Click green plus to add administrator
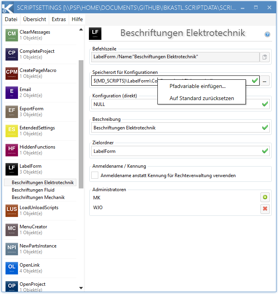 265,197
